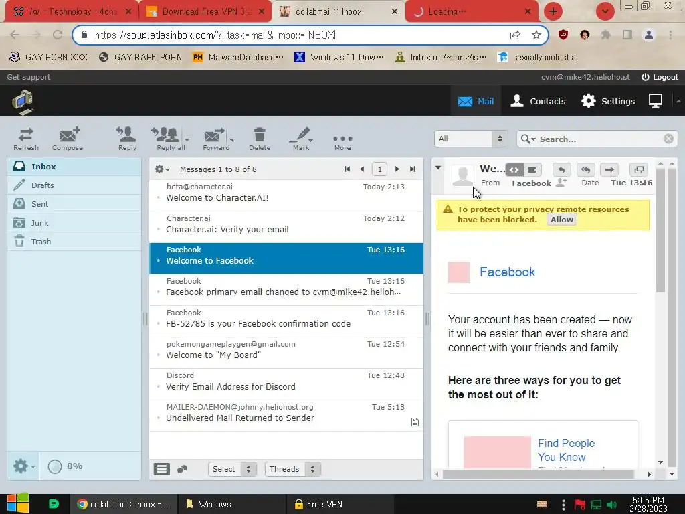The image size is (685, 514).
Task: Open Forward options dropdown arrow
Action: [231, 140]
